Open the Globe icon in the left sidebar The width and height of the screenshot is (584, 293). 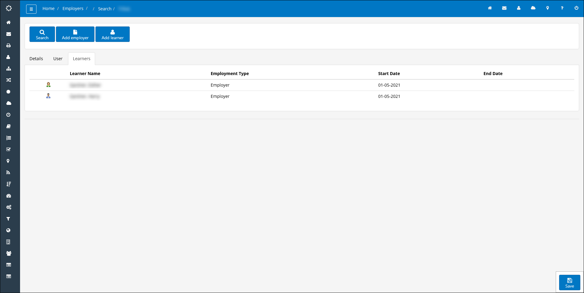point(8,230)
